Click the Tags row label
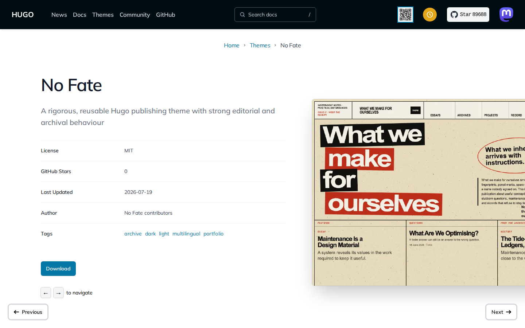 (47, 234)
